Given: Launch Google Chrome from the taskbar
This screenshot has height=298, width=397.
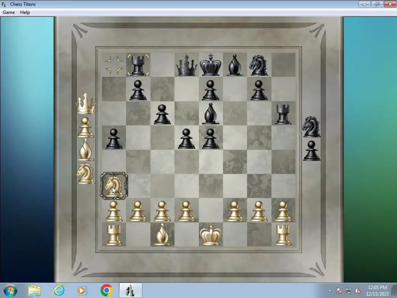Looking at the screenshot, I should 106,290.
